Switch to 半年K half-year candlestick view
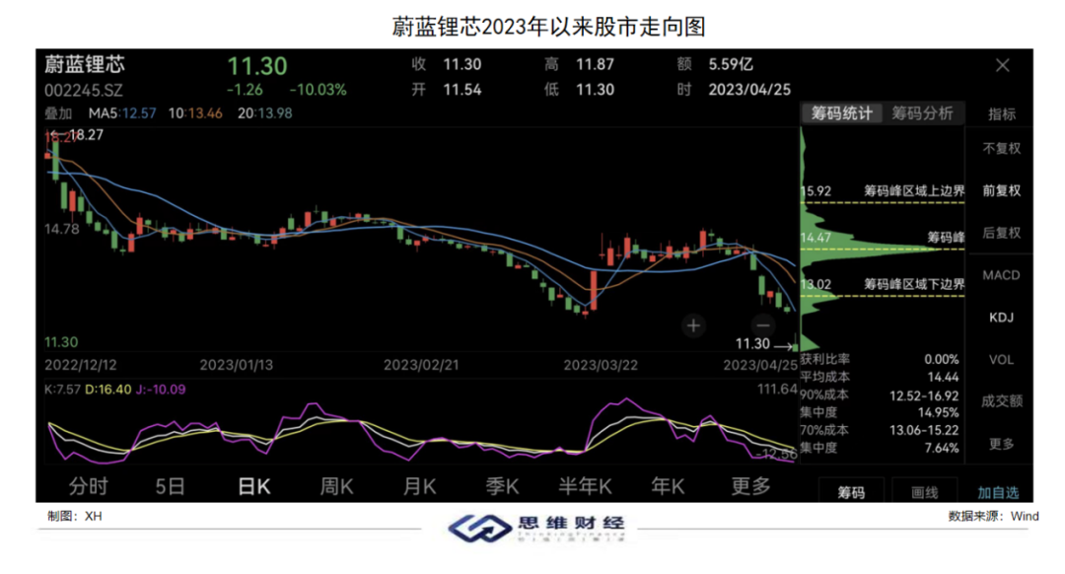1065x574 pixels. (x=585, y=486)
